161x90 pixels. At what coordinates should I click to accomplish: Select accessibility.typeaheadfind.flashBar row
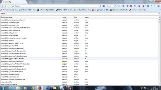[x=79, y=59]
